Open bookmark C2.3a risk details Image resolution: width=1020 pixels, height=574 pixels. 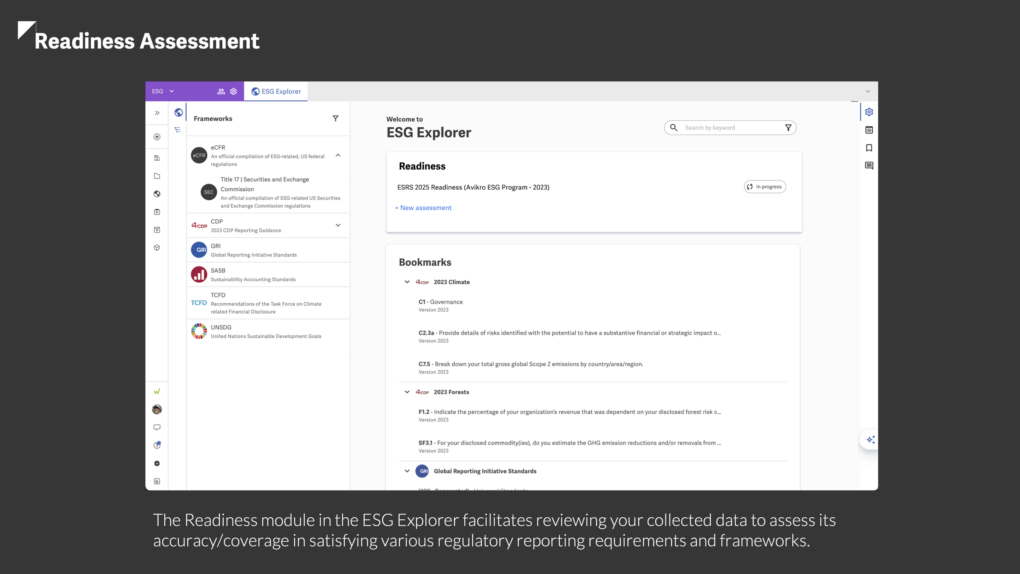(x=570, y=337)
